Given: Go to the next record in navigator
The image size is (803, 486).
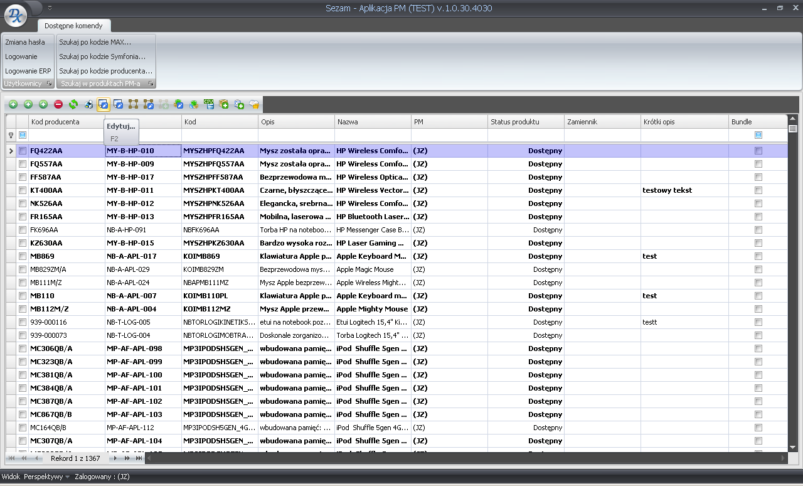Looking at the screenshot, I should click(115, 458).
